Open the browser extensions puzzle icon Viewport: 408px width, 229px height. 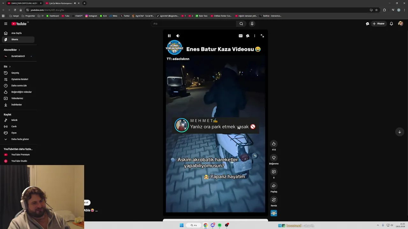384,10
